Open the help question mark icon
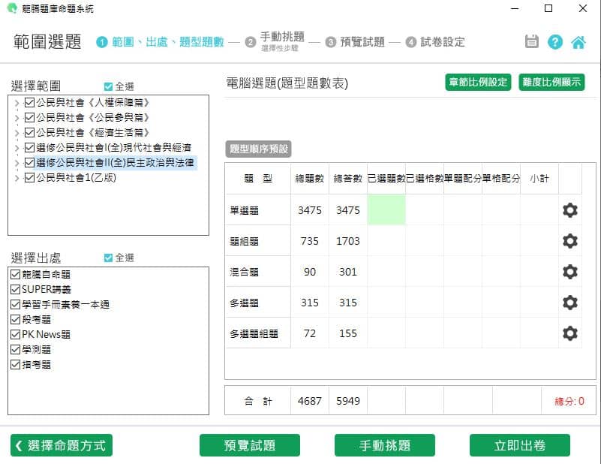 (x=554, y=41)
